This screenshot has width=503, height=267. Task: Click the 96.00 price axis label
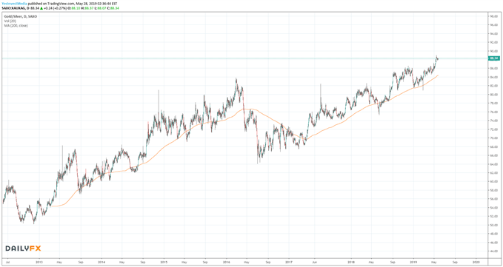click(493, 24)
